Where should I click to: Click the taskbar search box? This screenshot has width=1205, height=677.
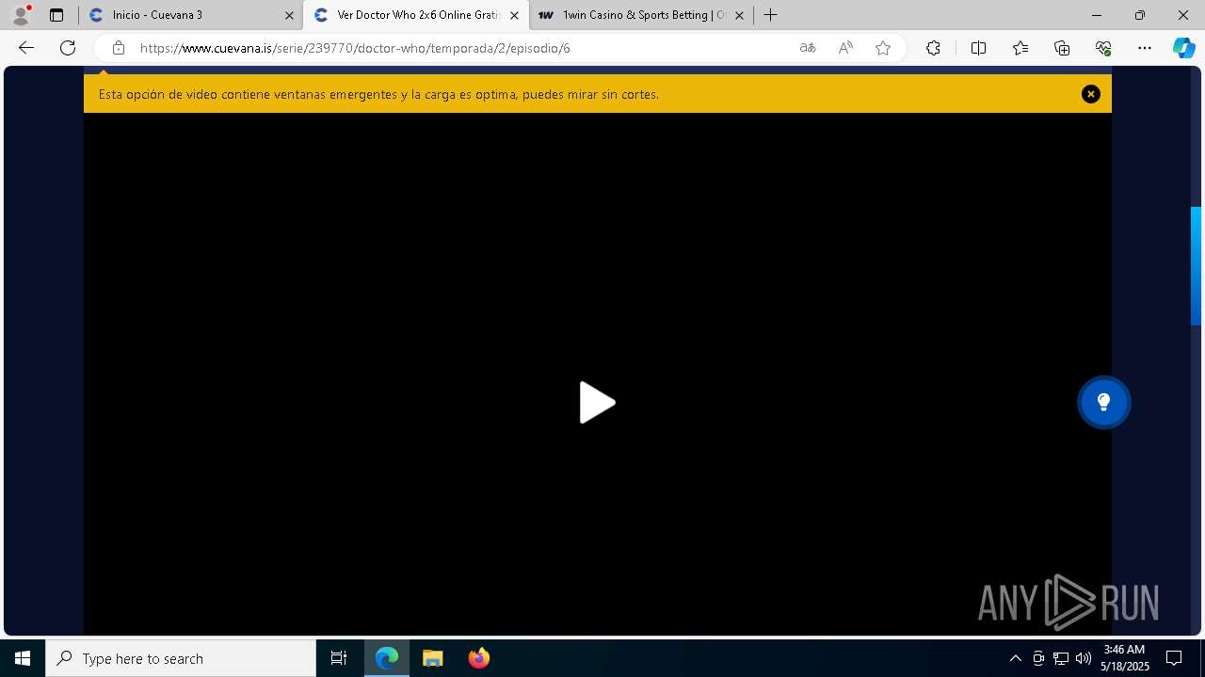pyautogui.click(x=181, y=658)
